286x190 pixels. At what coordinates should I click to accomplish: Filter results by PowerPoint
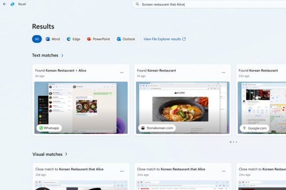pyautogui.click(x=99, y=39)
